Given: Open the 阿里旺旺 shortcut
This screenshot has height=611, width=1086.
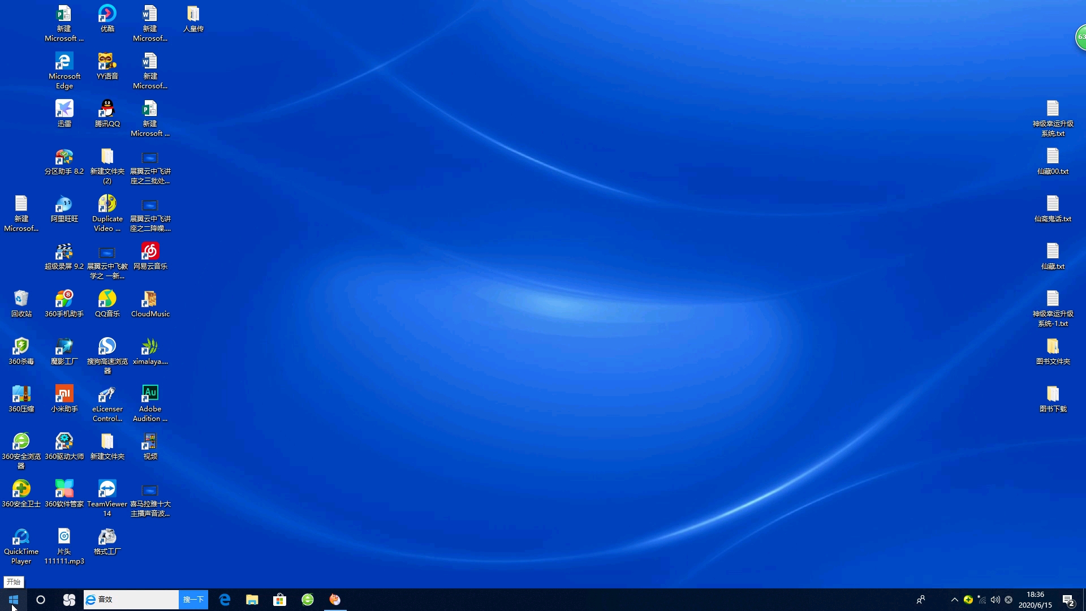Looking at the screenshot, I should tap(64, 208).
